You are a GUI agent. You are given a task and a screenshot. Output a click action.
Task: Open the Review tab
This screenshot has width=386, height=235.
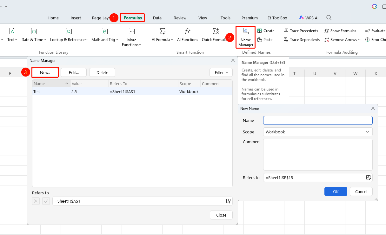(180, 18)
